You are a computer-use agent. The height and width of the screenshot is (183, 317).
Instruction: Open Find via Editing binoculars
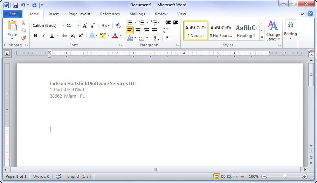[x=290, y=25]
